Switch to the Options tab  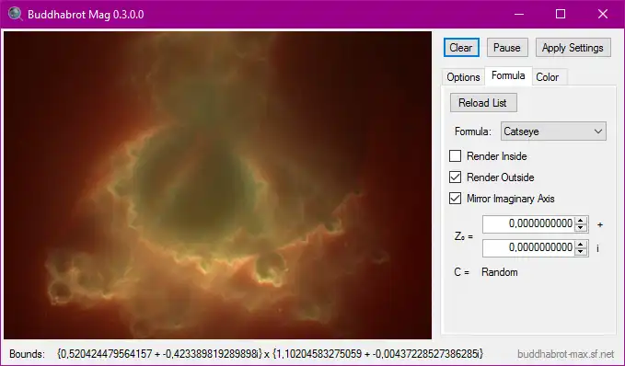pyautogui.click(x=463, y=77)
